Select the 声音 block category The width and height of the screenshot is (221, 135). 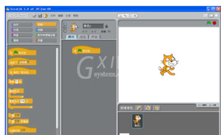22,35
